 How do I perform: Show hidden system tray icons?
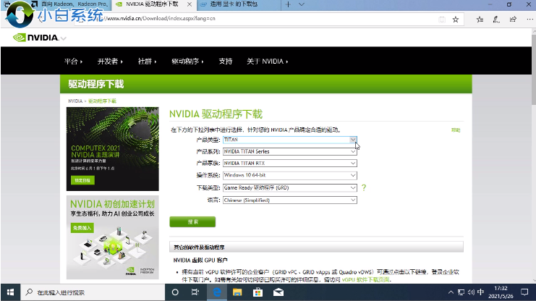(x=451, y=292)
